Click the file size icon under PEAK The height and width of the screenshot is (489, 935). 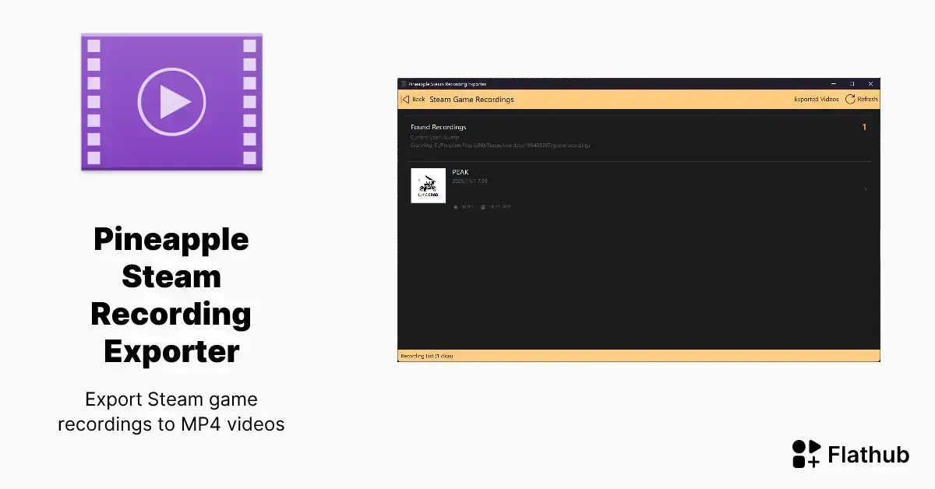484,207
